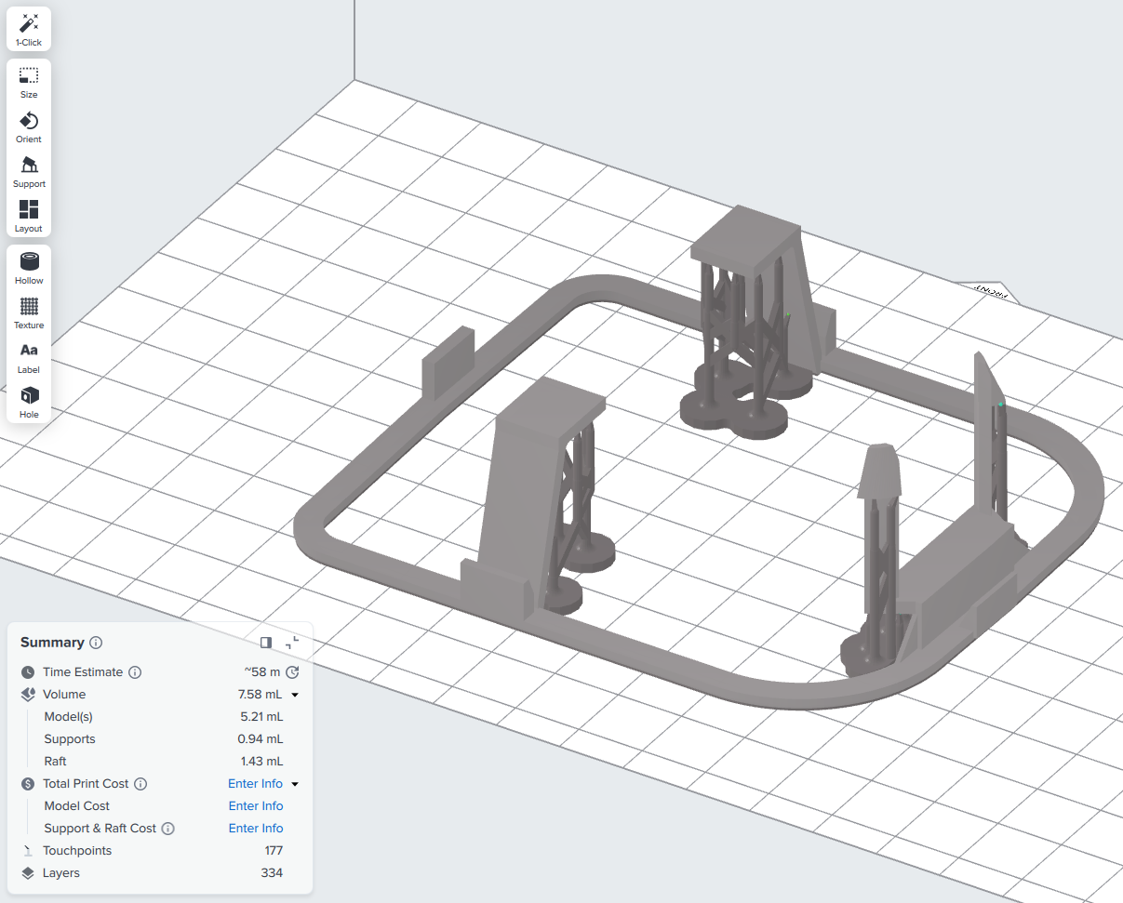Viewport: 1123px width, 903px height.
Task: Click the Raft label in Summary
Action: [x=55, y=762]
